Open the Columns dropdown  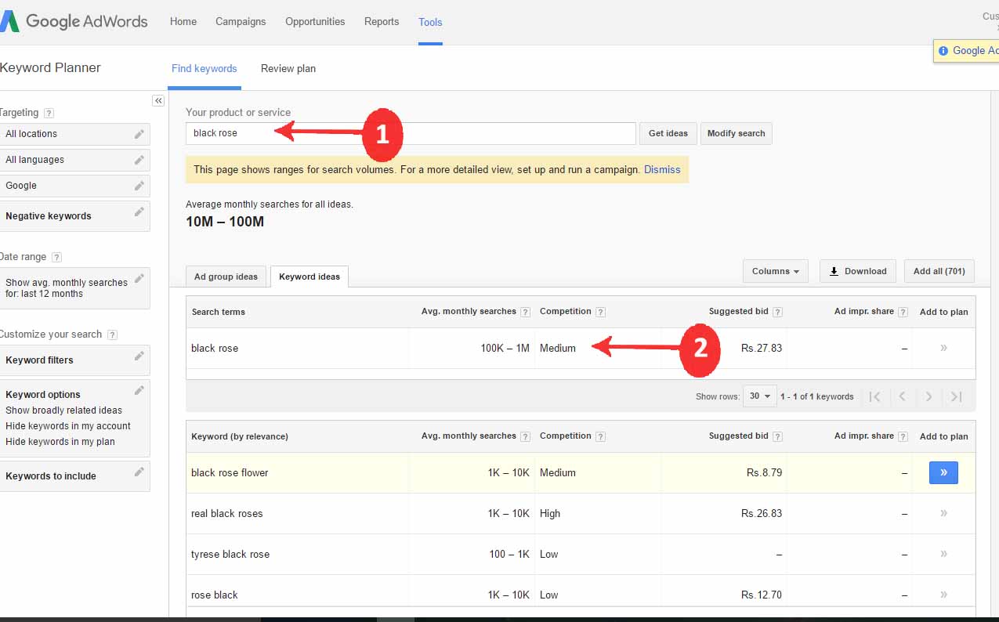tap(775, 271)
